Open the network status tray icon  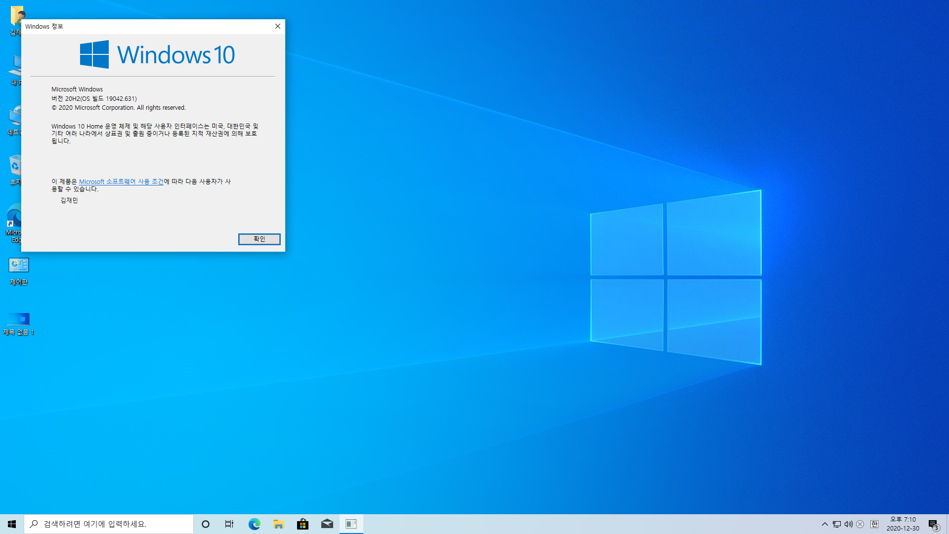coord(837,524)
